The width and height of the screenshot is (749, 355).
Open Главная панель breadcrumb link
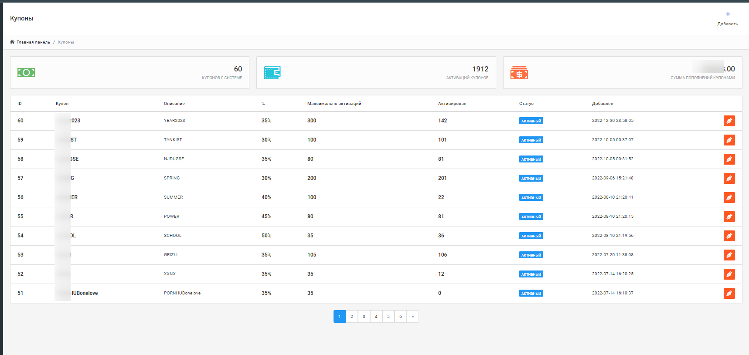(x=33, y=42)
